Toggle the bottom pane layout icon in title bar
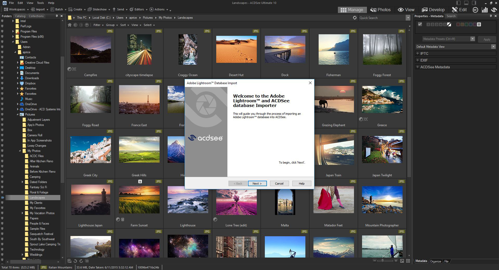 coord(466,3)
